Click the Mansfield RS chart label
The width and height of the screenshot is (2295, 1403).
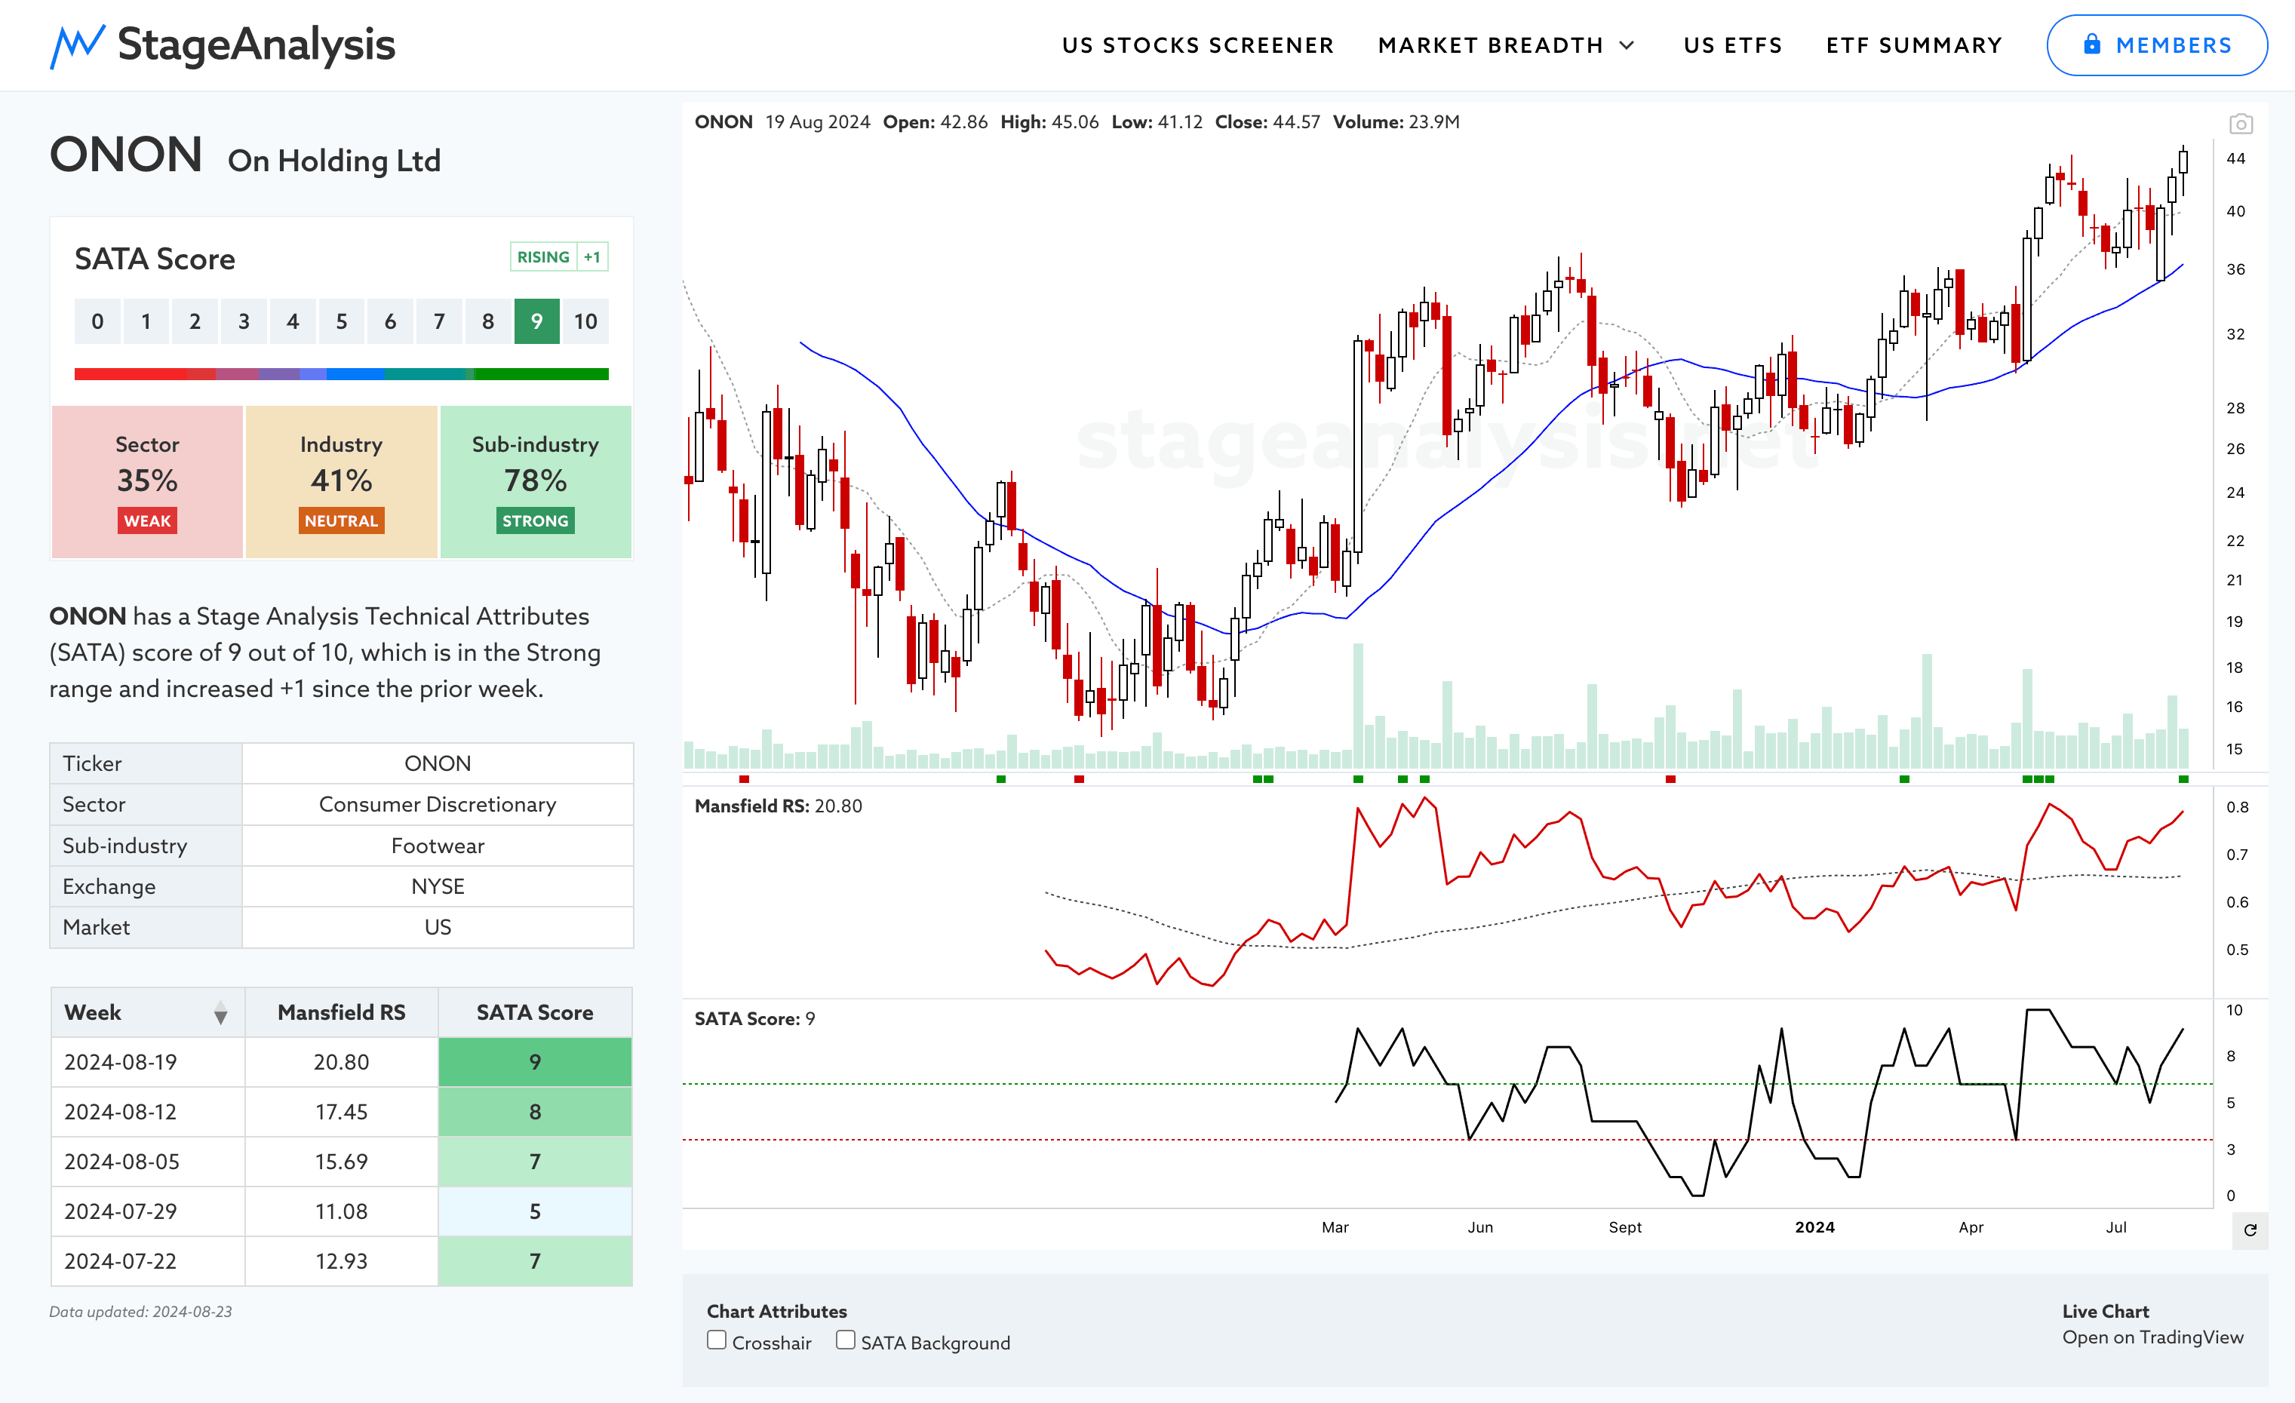click(x=779, y=806)
